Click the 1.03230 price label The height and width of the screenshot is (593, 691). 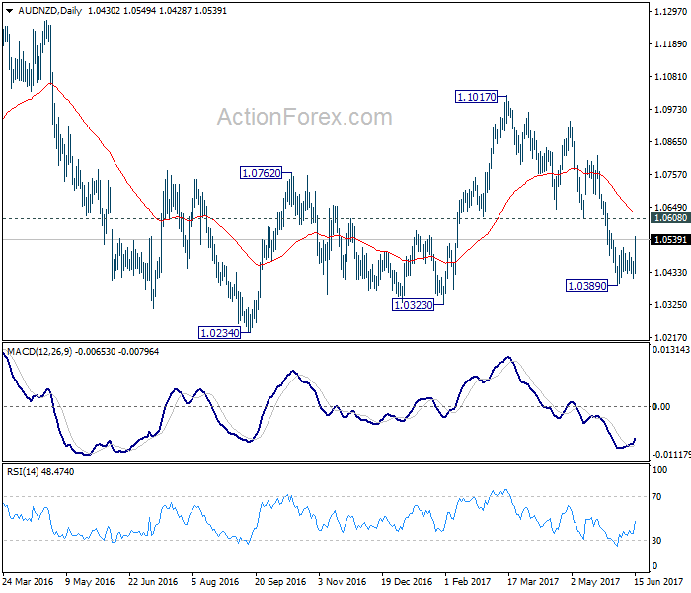coord(414,305)
